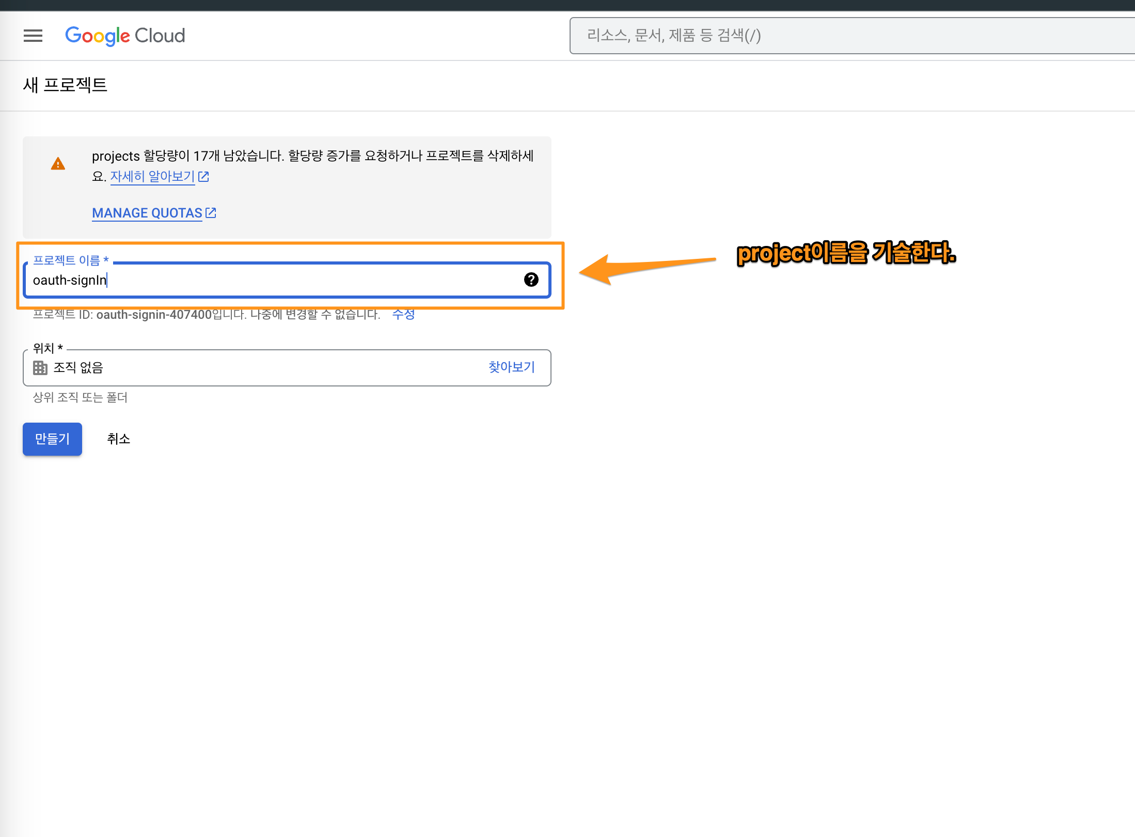Open 찾아보기 to browse organizations
This screenshot has height=837, width=1135.
click(x=511, y=367)
